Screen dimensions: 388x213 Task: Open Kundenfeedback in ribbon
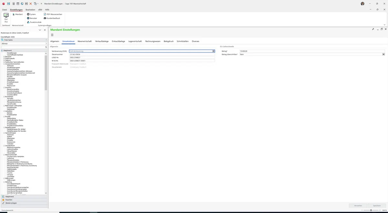(52, 18)
